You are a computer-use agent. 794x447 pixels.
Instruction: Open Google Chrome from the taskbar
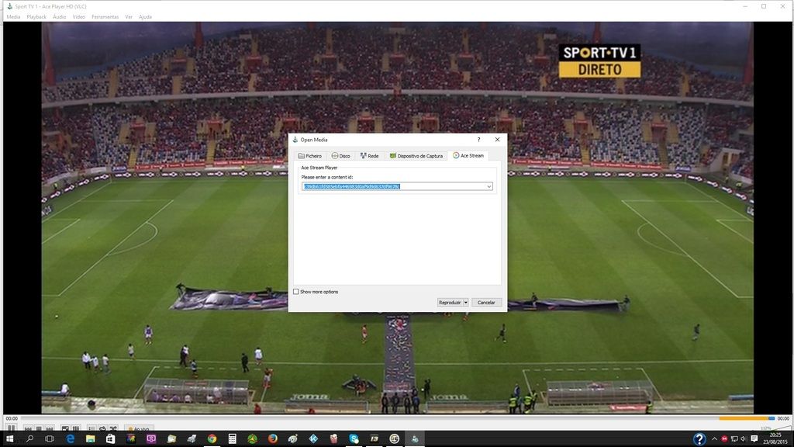(x=212, y=438)
